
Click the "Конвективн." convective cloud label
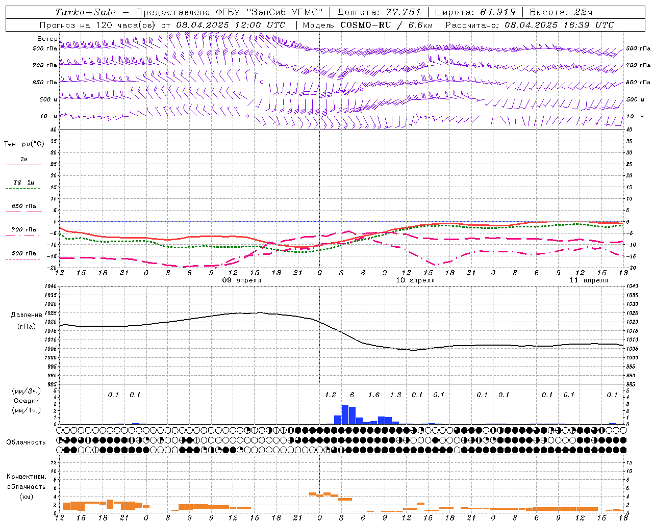[x=26, y=477]
